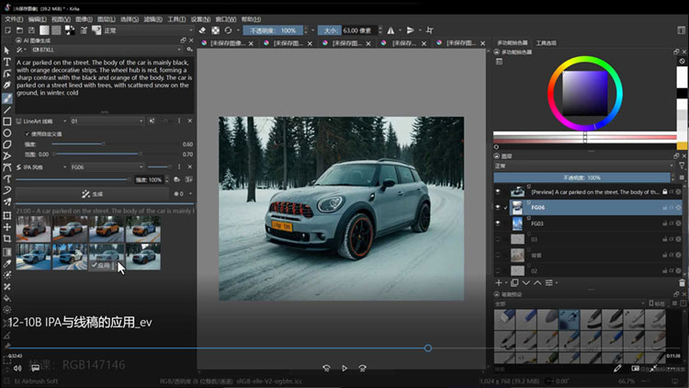Select the Line tool
This screenshot has width=689, height=388.
6,109
